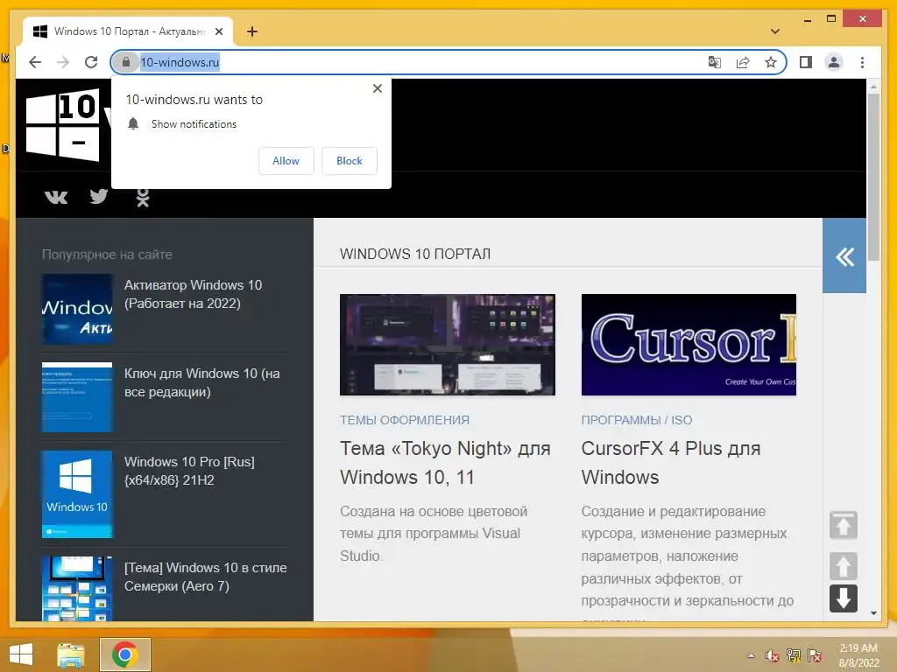
Task: Click scrollbar down arrow
Action: pos(873,613)
